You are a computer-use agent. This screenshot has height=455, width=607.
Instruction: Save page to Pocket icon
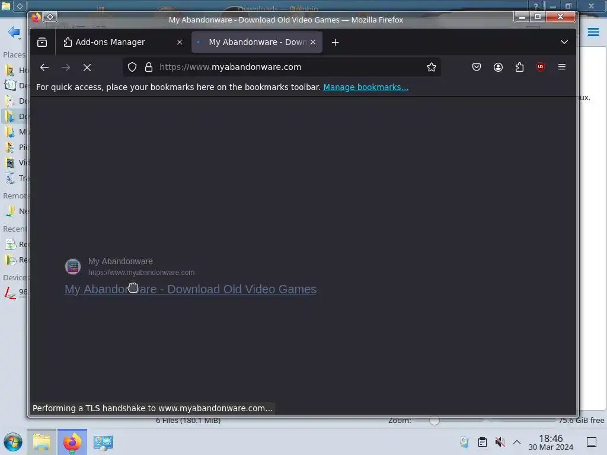477,68
